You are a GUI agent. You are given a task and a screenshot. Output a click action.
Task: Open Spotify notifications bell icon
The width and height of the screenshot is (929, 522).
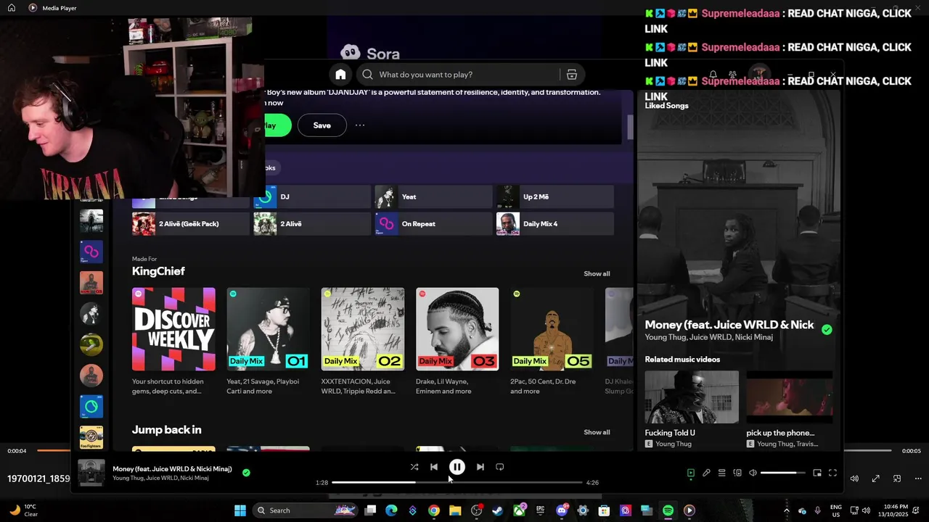click(713, 75)
